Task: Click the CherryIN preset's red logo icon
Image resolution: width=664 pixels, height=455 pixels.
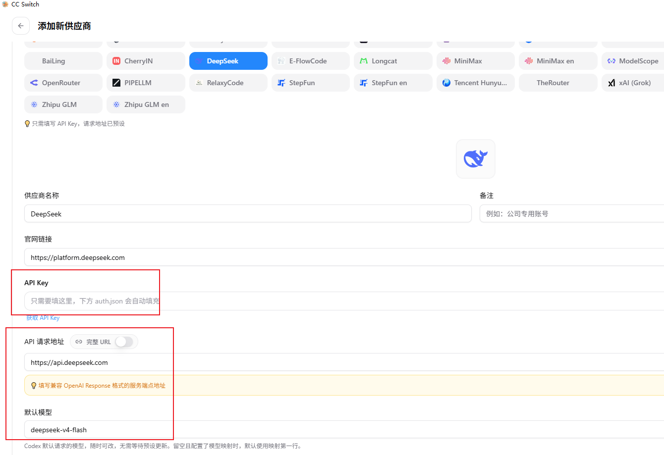Action: click(116, 61)
